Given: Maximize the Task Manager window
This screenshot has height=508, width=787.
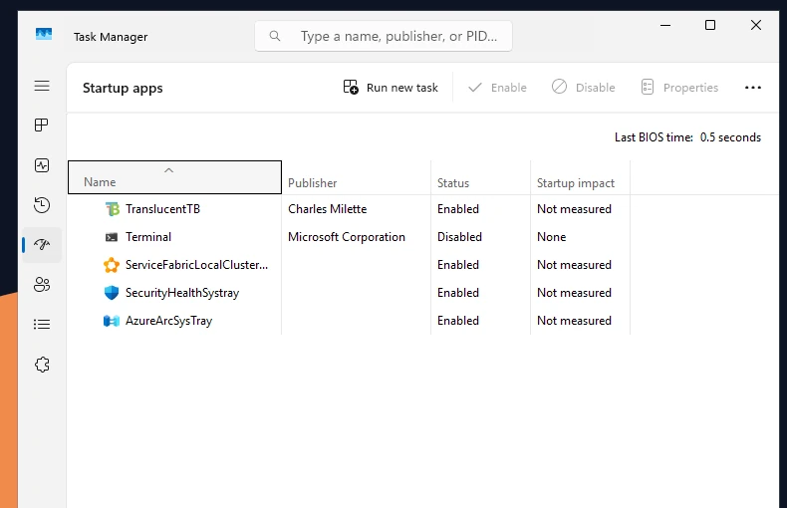Looking at the screenshot, I should [709, 25].
